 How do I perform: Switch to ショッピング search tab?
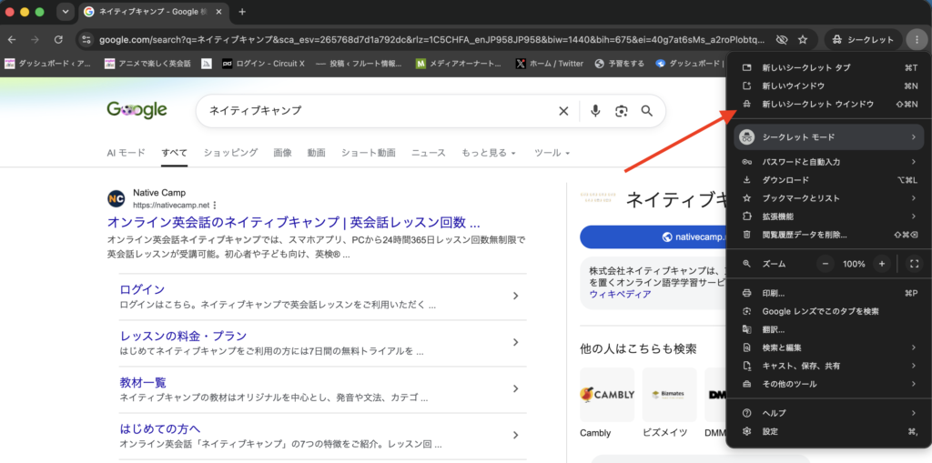point(230,153)
